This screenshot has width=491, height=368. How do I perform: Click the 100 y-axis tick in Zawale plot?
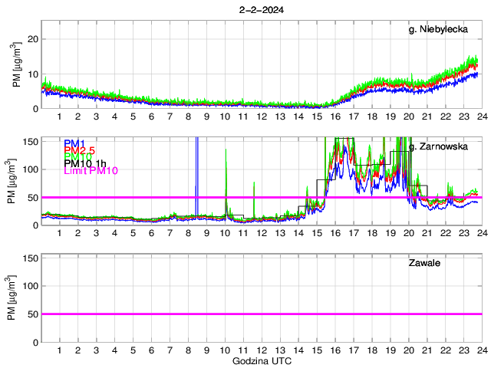28,286
